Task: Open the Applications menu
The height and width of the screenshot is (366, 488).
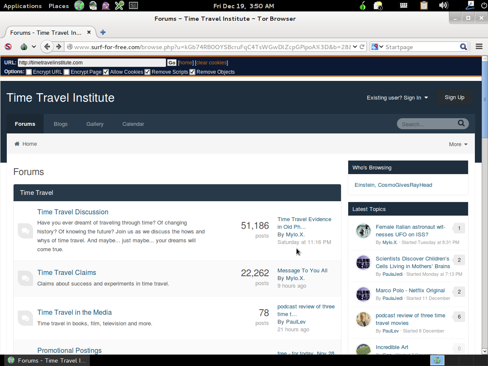Action: (22, 6)
